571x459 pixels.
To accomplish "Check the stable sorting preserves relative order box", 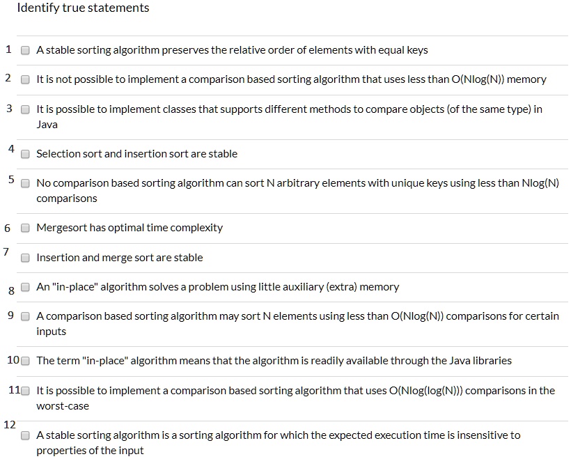I will pos(25,50).
